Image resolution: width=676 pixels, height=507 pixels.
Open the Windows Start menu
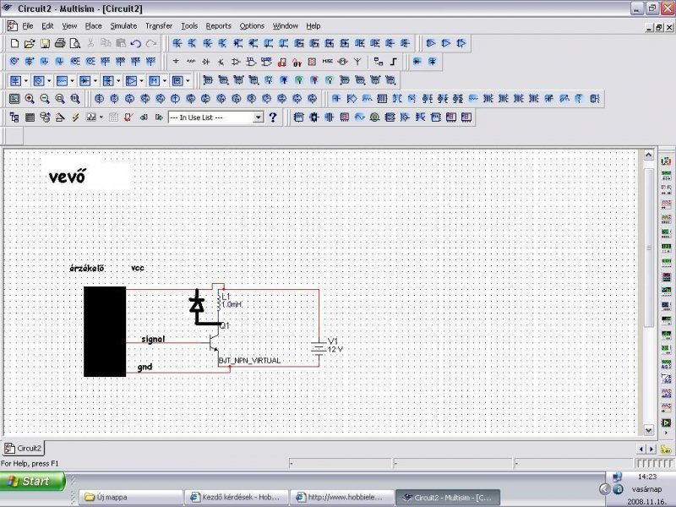[x=32, y=481]
